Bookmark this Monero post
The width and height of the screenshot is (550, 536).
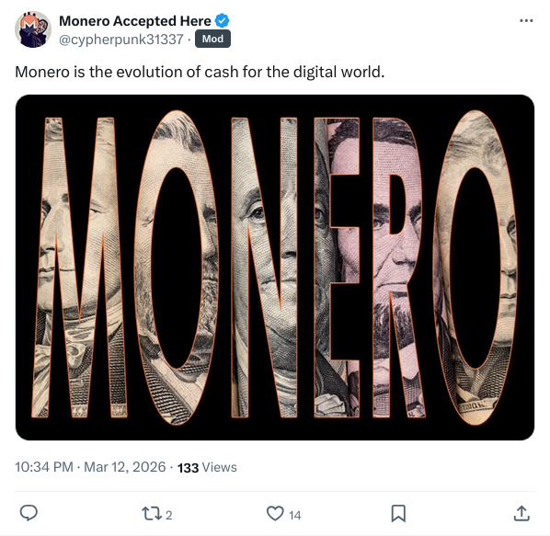click(398, 514)
